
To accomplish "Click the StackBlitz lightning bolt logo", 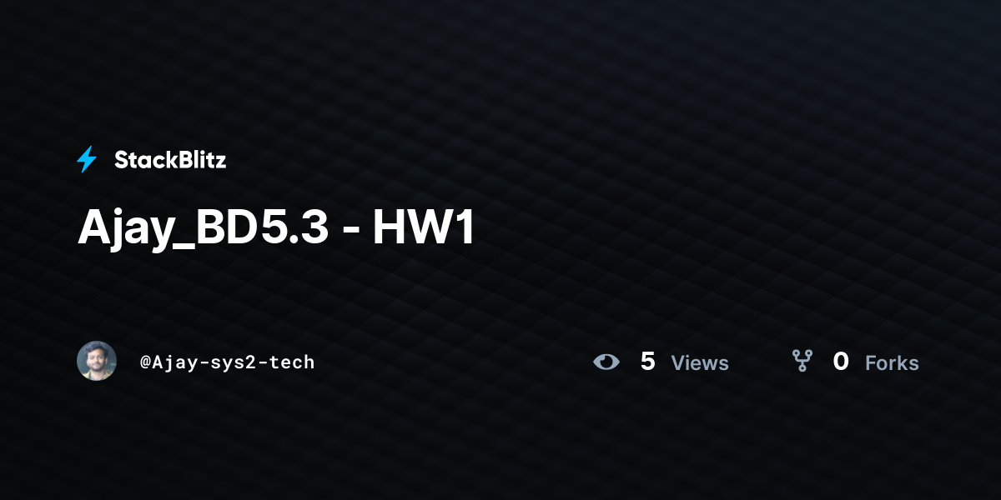I will pyautogui.click(x=87, y=159).
